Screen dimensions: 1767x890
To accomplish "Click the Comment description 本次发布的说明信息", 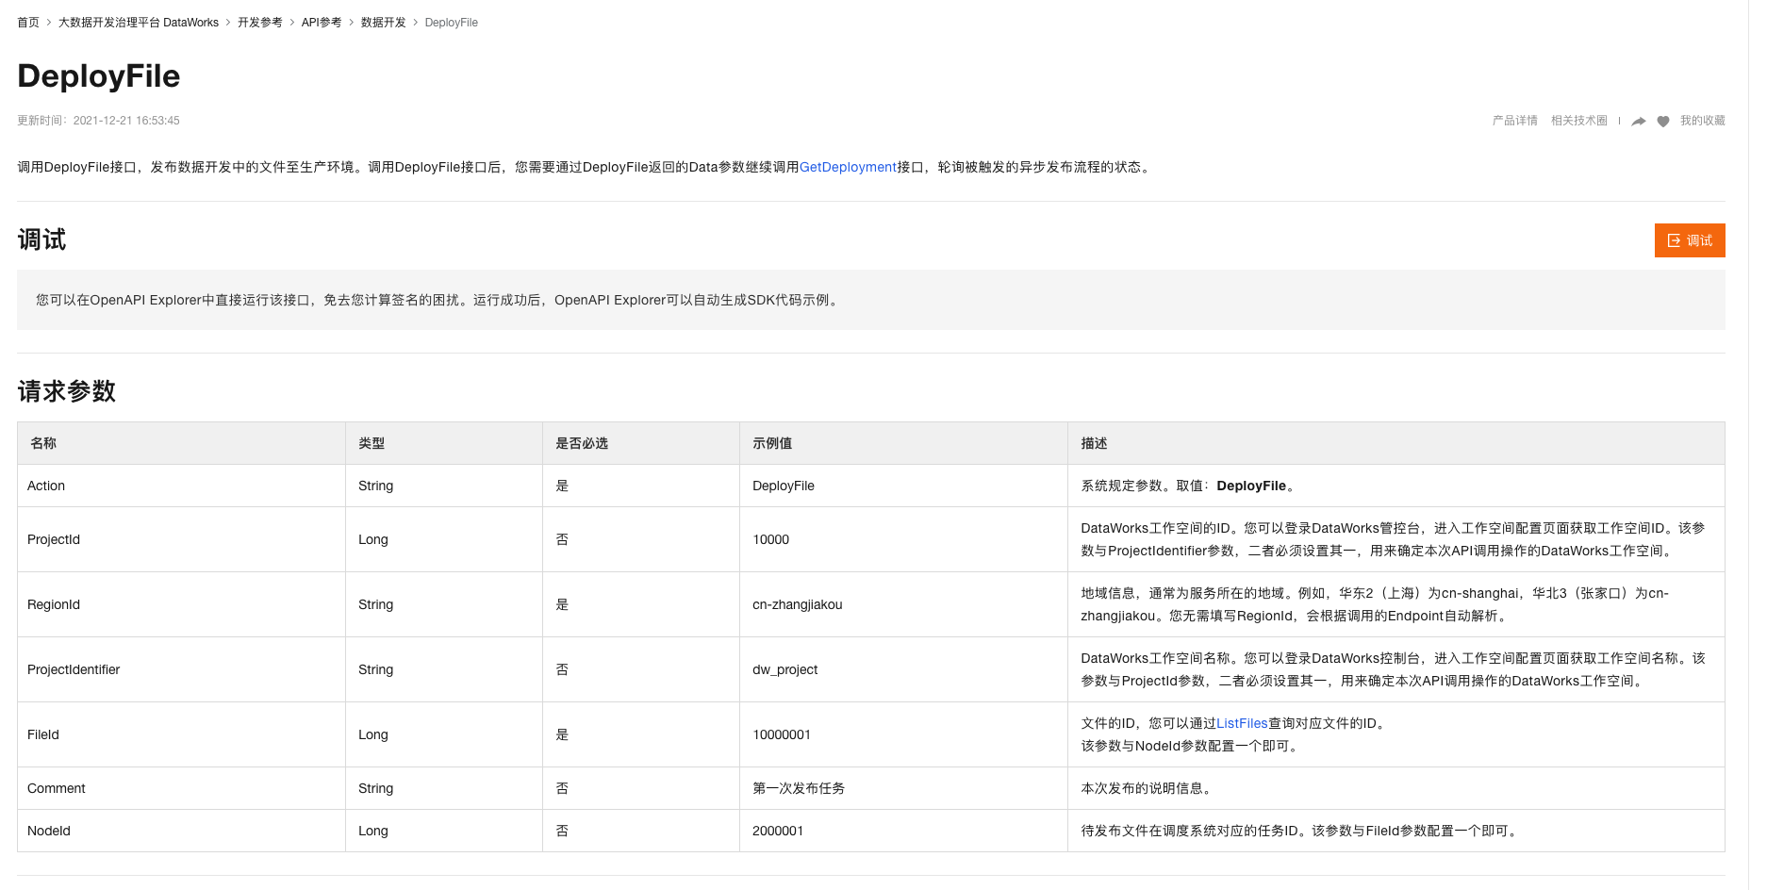I will 1148,788.
